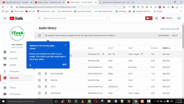Click the red extension badge next to help

[x=149, y=18]
